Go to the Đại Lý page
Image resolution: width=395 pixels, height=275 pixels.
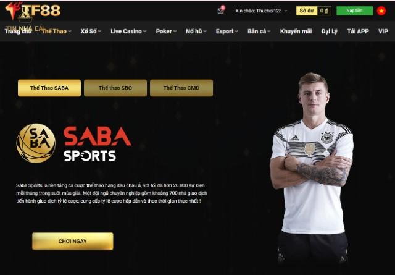329,32
